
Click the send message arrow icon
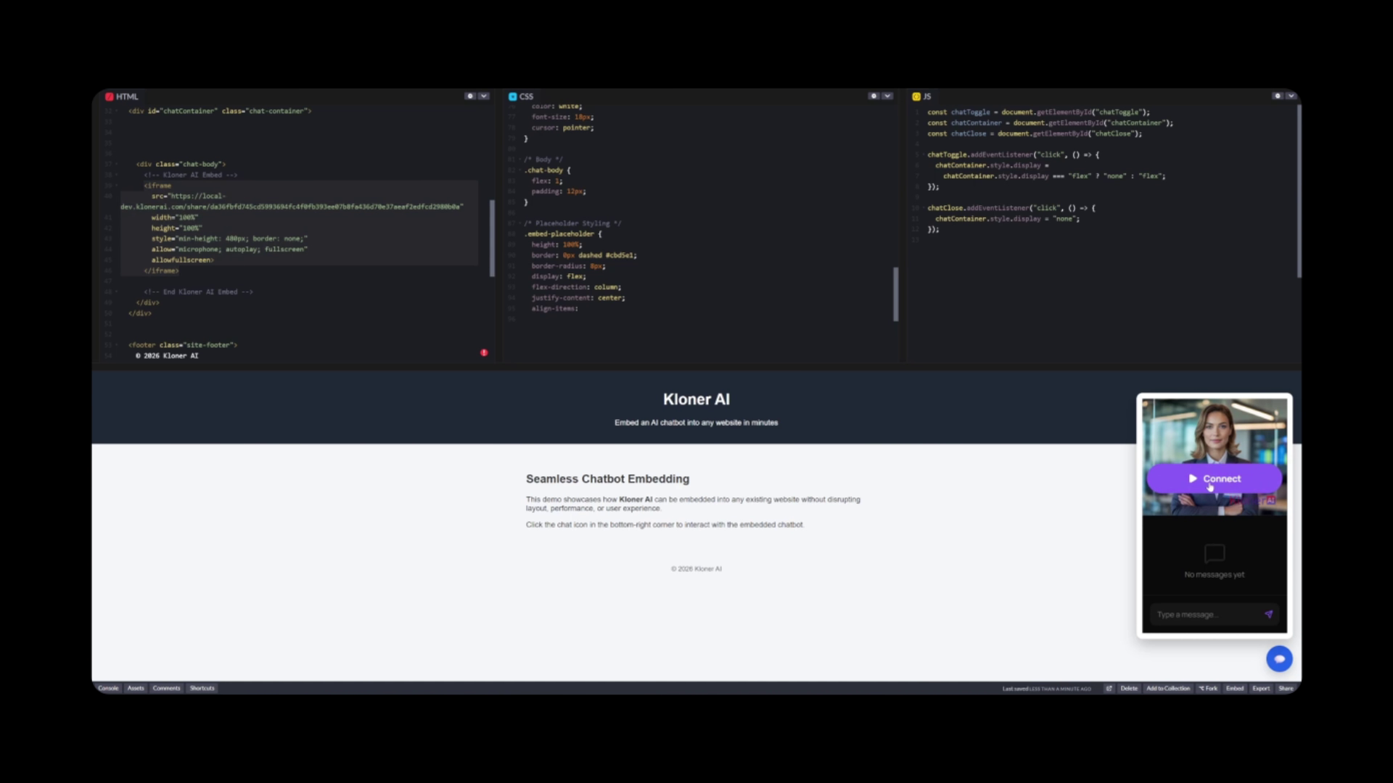point(1268,614)
